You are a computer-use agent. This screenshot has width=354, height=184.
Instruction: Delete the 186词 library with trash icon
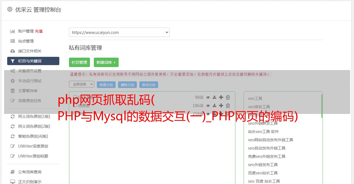click(228, 106)
